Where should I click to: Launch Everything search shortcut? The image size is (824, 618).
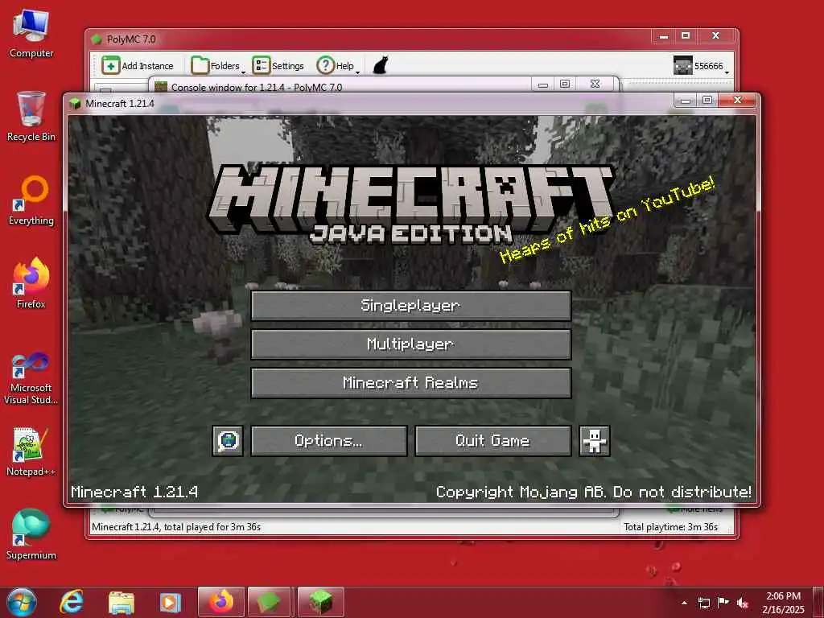[x=31, y=200]
